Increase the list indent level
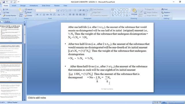 click(84, 10)
